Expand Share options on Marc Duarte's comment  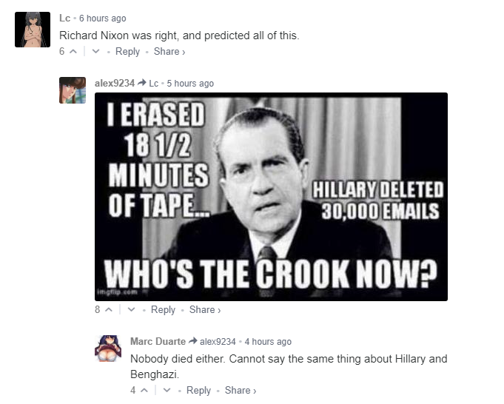(x=241, y=391)
